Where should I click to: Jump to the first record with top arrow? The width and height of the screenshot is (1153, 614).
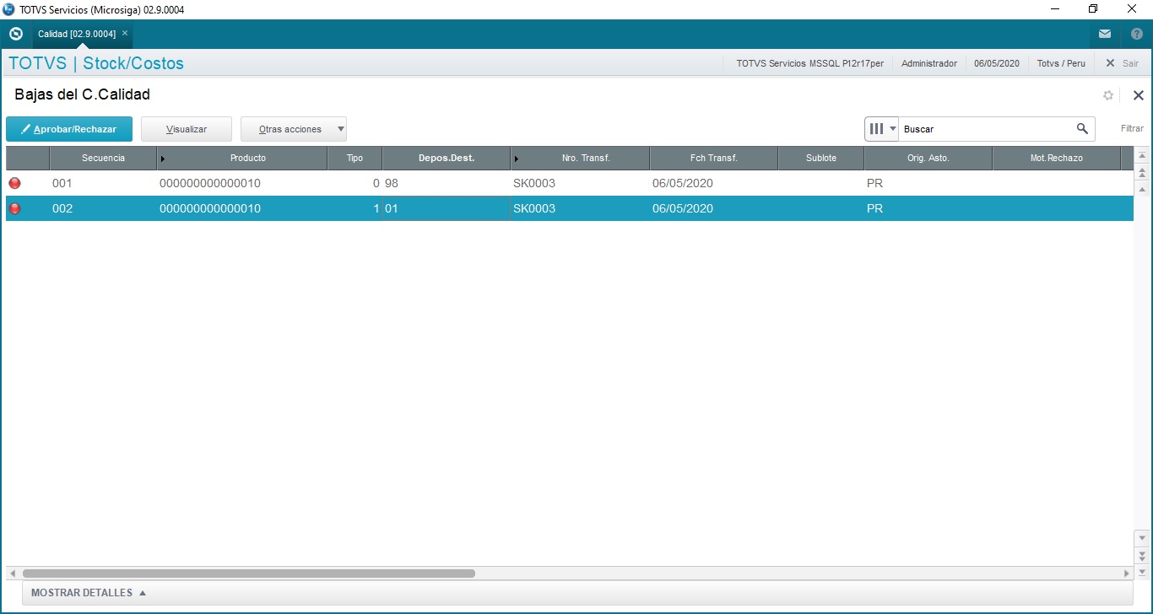pyautogui.click(x=1143, y=156)
